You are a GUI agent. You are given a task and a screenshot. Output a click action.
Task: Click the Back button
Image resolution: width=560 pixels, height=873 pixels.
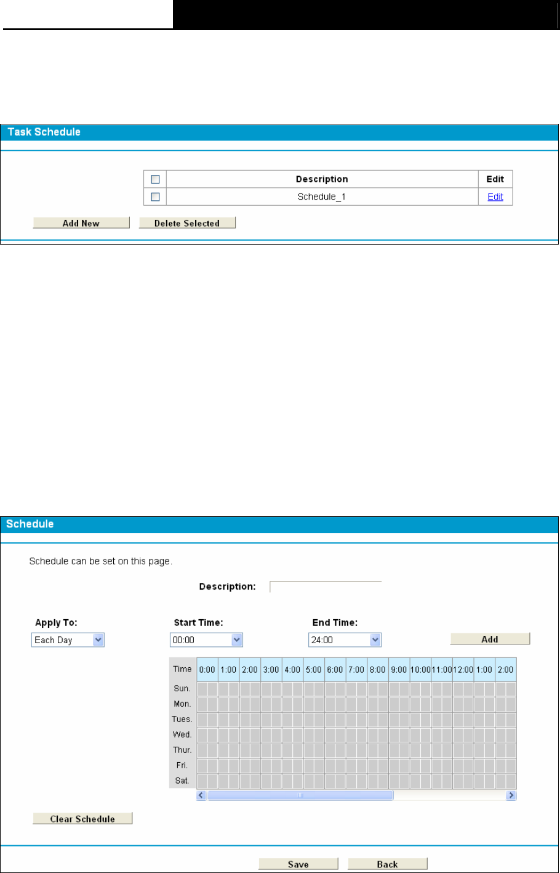(x=388, y=864)
